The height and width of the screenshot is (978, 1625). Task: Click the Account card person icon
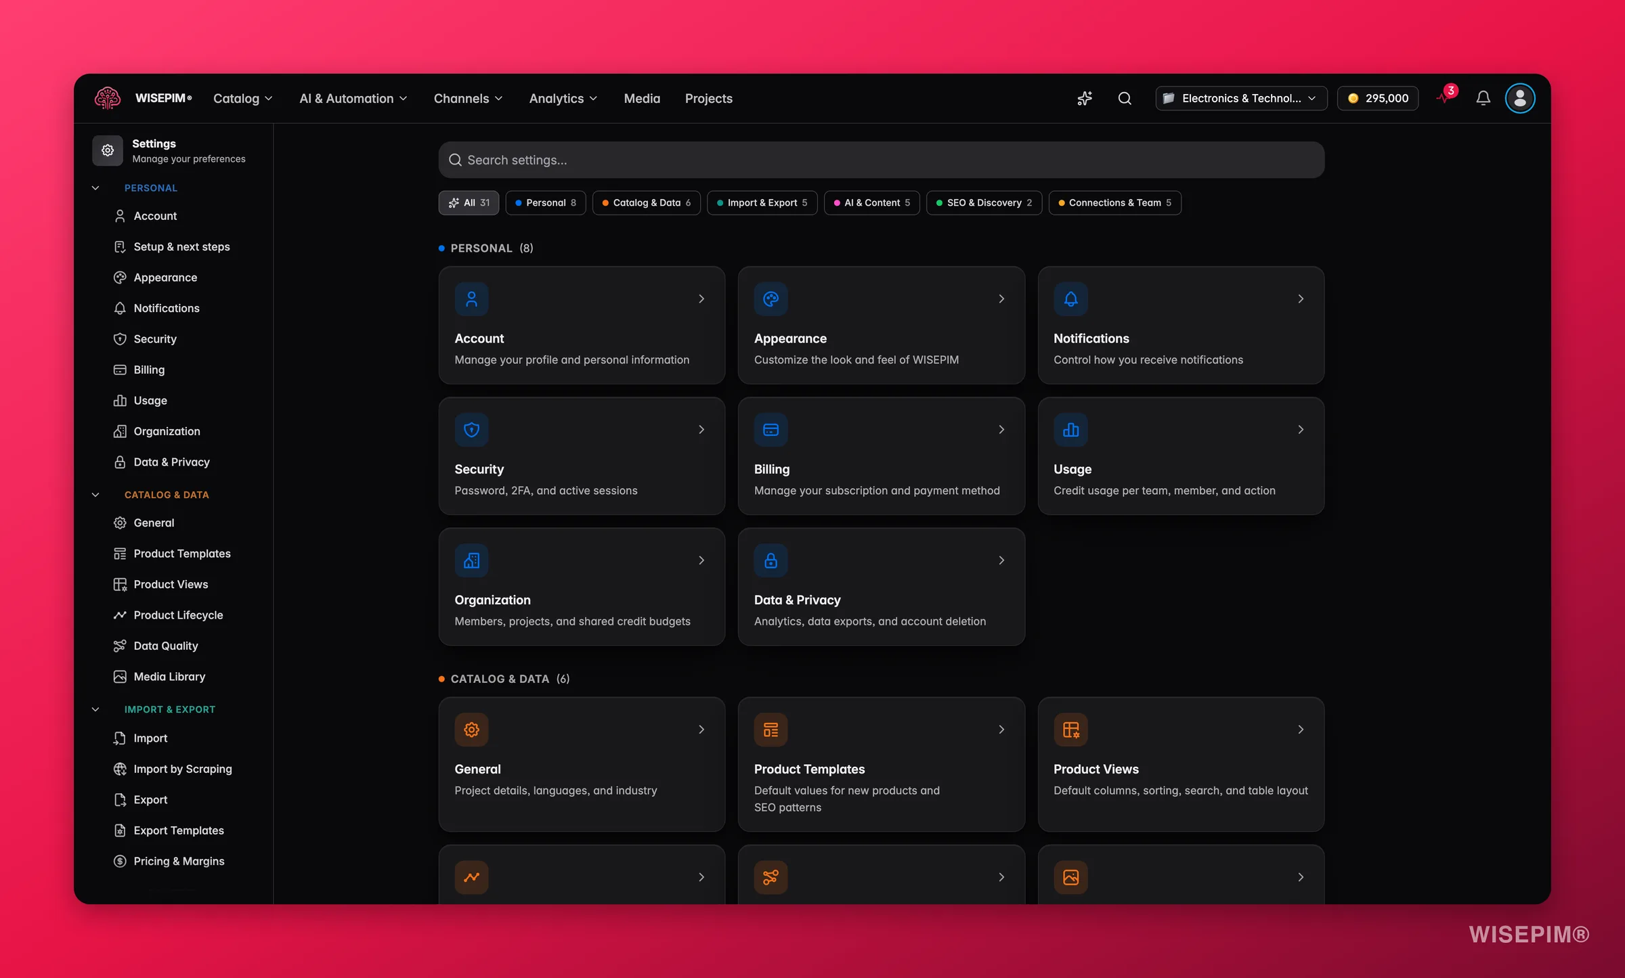pos(472,298)
